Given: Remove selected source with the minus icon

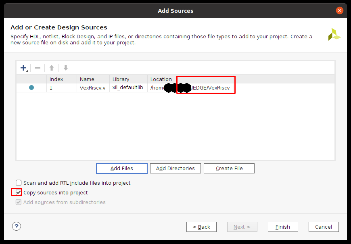Looking at the screenshot, I should click(38, 68).
